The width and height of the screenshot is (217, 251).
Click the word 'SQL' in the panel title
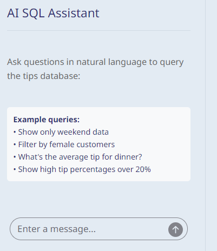click(34, 14)
